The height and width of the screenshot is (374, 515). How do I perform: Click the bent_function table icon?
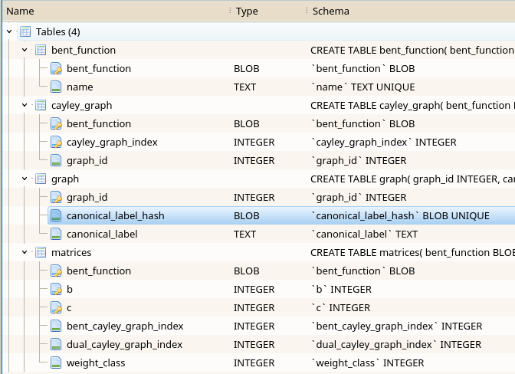pos(41,51)
